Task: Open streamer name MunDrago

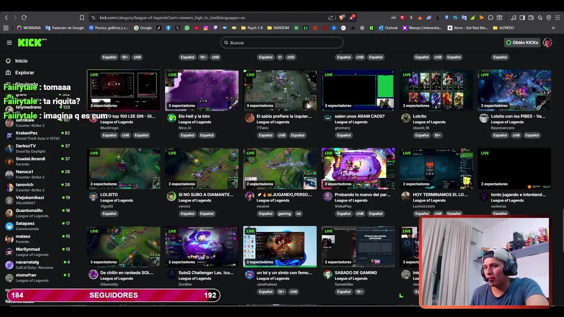Action: (x=109, y=128)
